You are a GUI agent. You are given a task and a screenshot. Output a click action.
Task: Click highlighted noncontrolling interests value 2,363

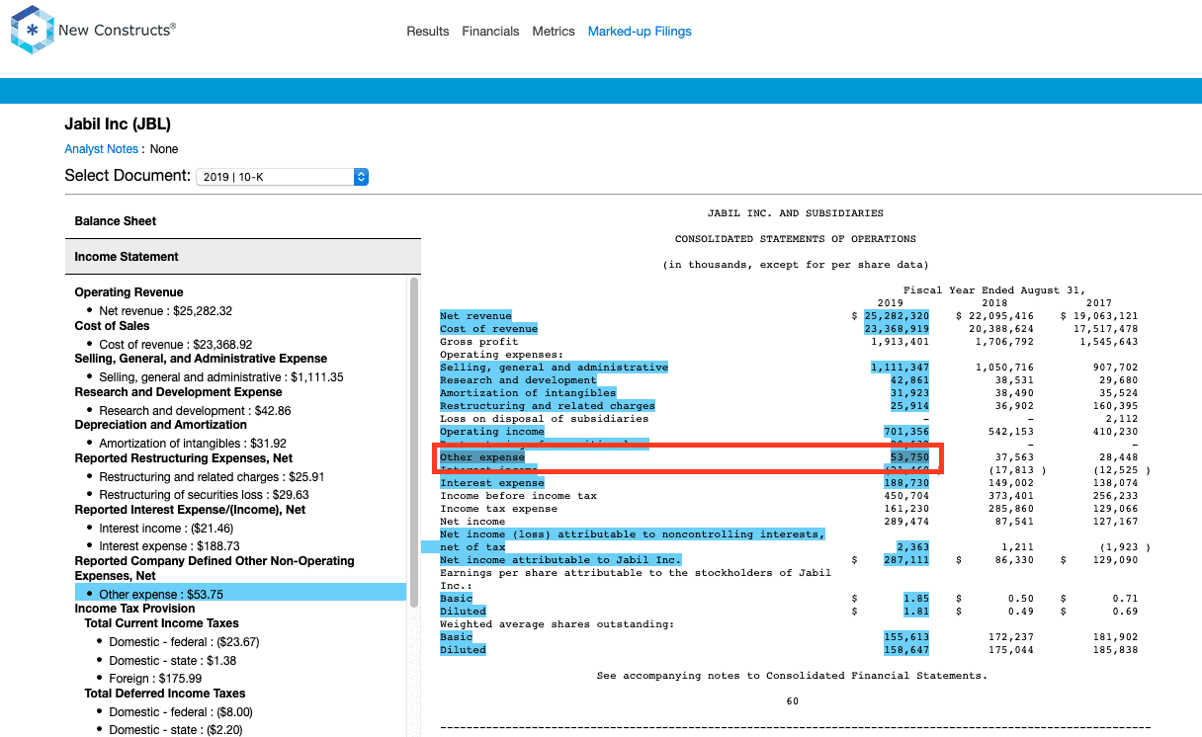point(913,547)
